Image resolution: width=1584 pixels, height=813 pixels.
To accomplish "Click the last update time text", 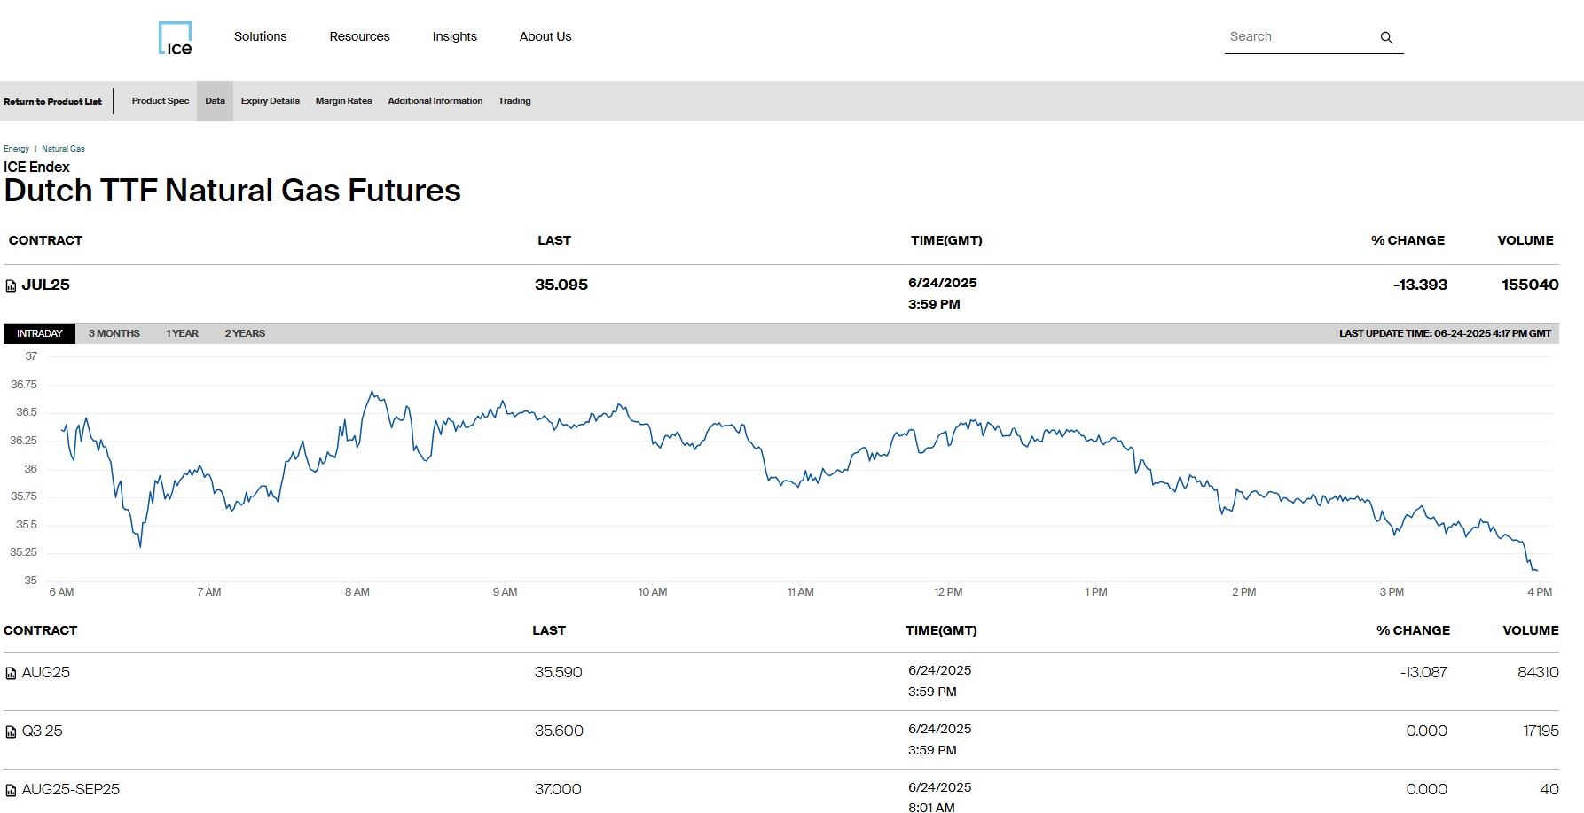I will click(x=1445, y=333).
